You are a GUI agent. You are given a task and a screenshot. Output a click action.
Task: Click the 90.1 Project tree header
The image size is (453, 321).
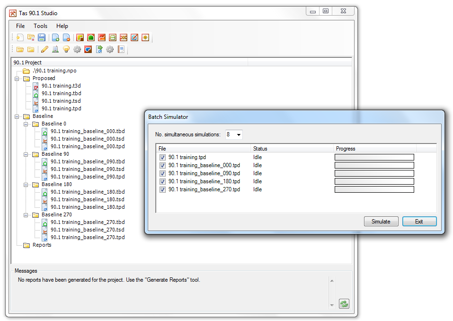coord(129,62)
